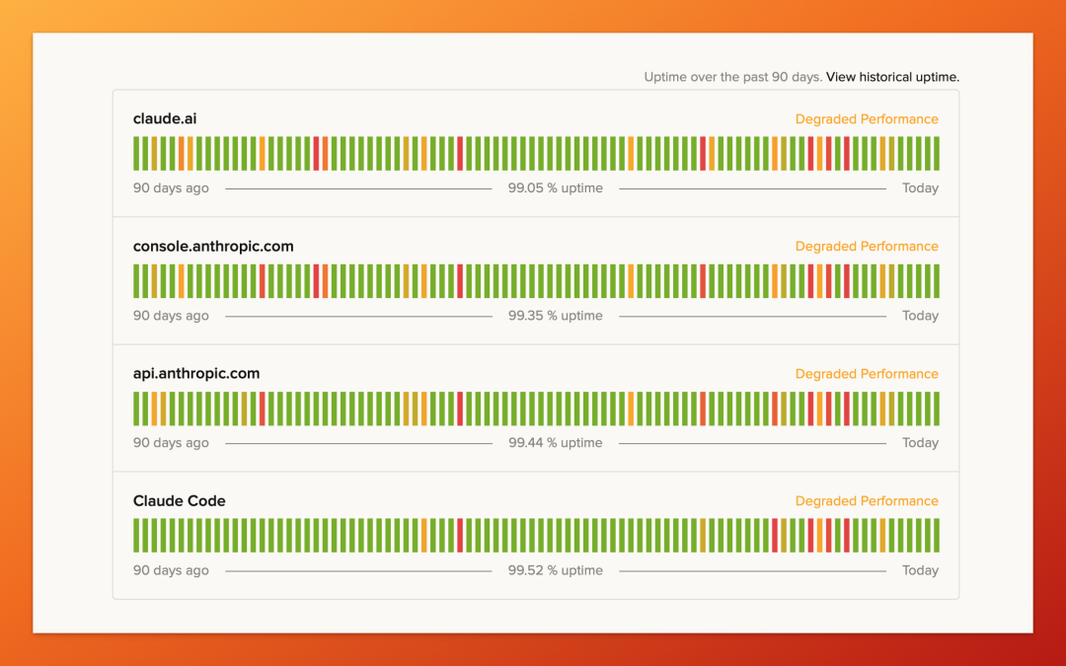Click Degraded Performance status for claude.ai
The width and height of the screenshot is (1066, 666).
[x=867, y=119]
